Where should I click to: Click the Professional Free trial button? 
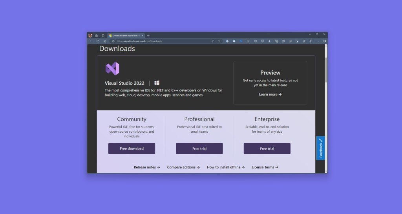pos(199,148)
